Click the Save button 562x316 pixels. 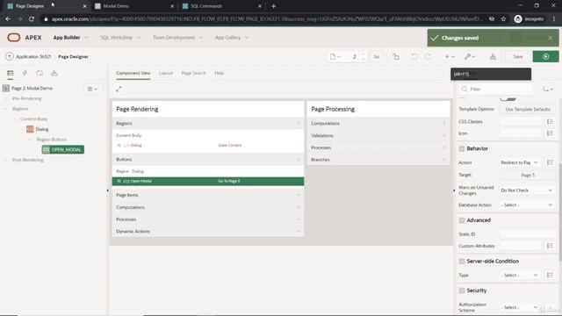click(x=517, y=56)
